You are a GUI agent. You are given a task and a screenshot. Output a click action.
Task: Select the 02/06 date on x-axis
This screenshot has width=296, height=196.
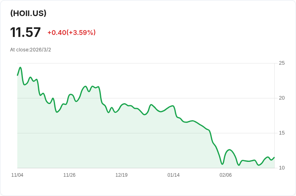(x=226, y=175)
